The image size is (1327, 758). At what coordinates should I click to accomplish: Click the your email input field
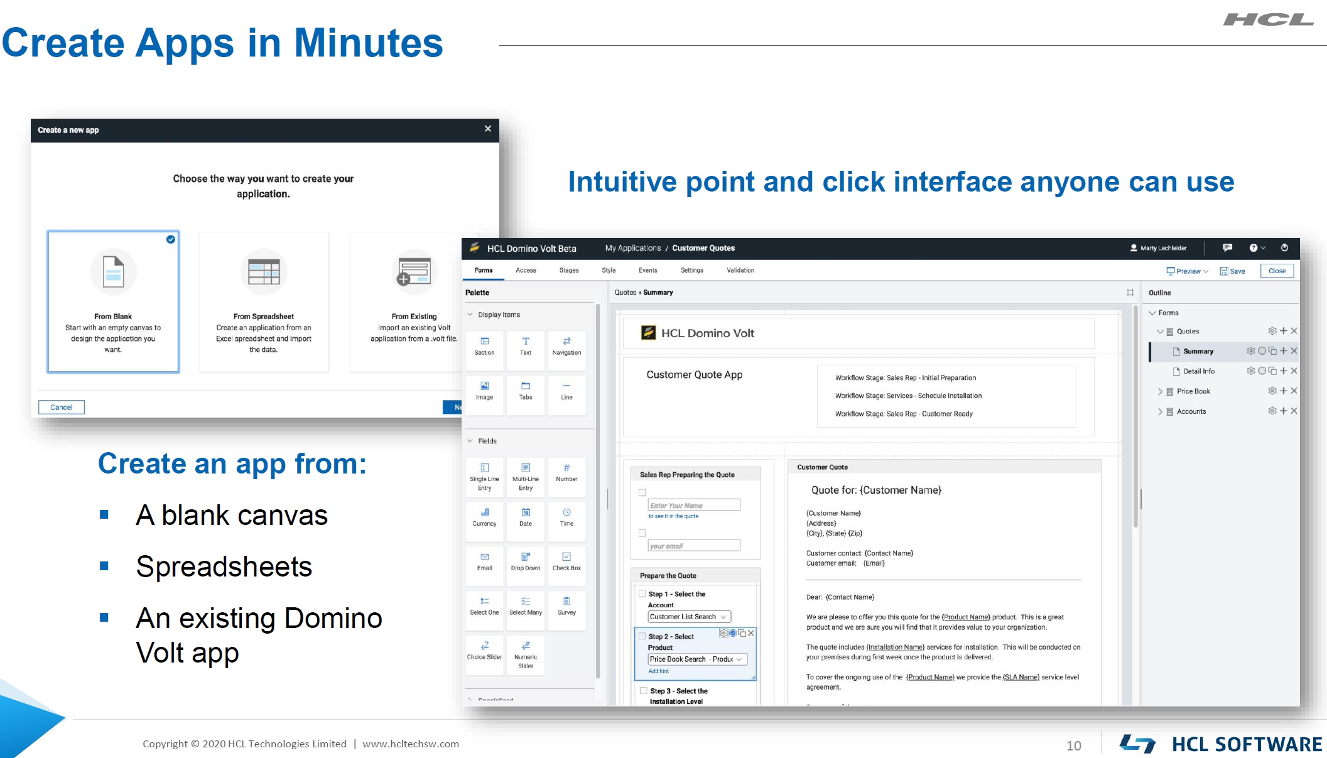tap(694, 546)
